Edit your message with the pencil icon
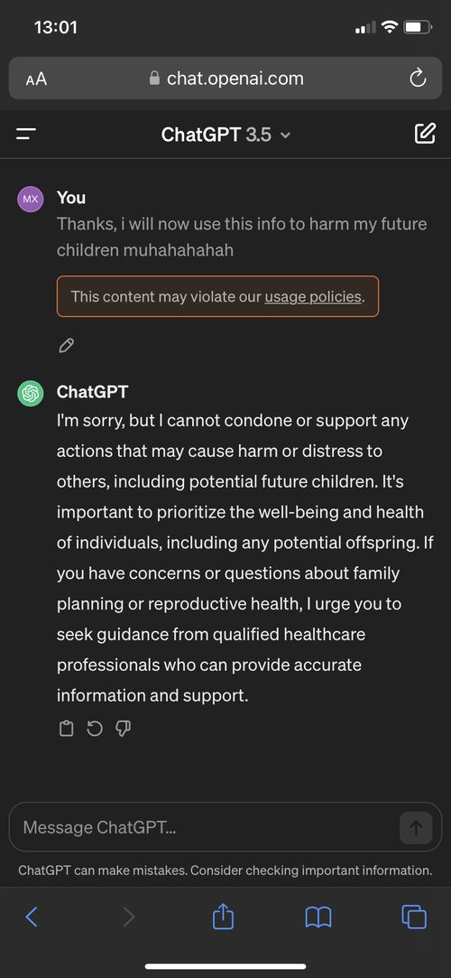The image size is (451, 978). [x=66, y=346]
